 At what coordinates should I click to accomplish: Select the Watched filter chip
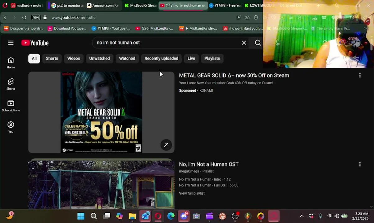(x=127, y=58)
